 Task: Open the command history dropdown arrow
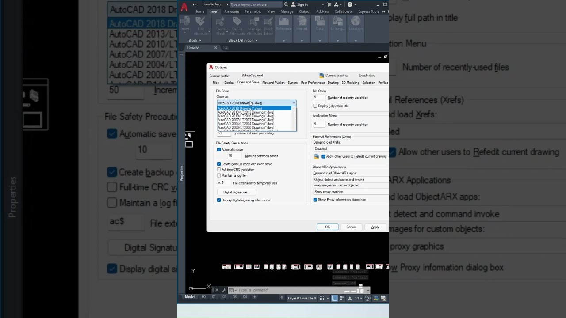[367, 290]
